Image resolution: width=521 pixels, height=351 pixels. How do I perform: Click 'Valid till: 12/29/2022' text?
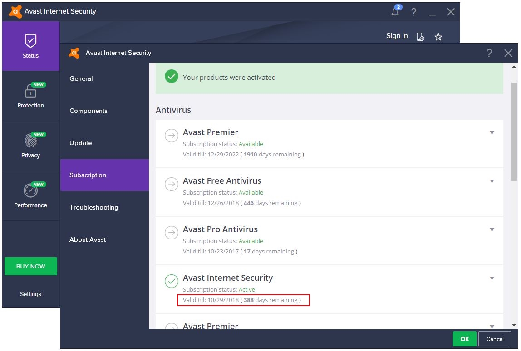(x=211, y=155)
